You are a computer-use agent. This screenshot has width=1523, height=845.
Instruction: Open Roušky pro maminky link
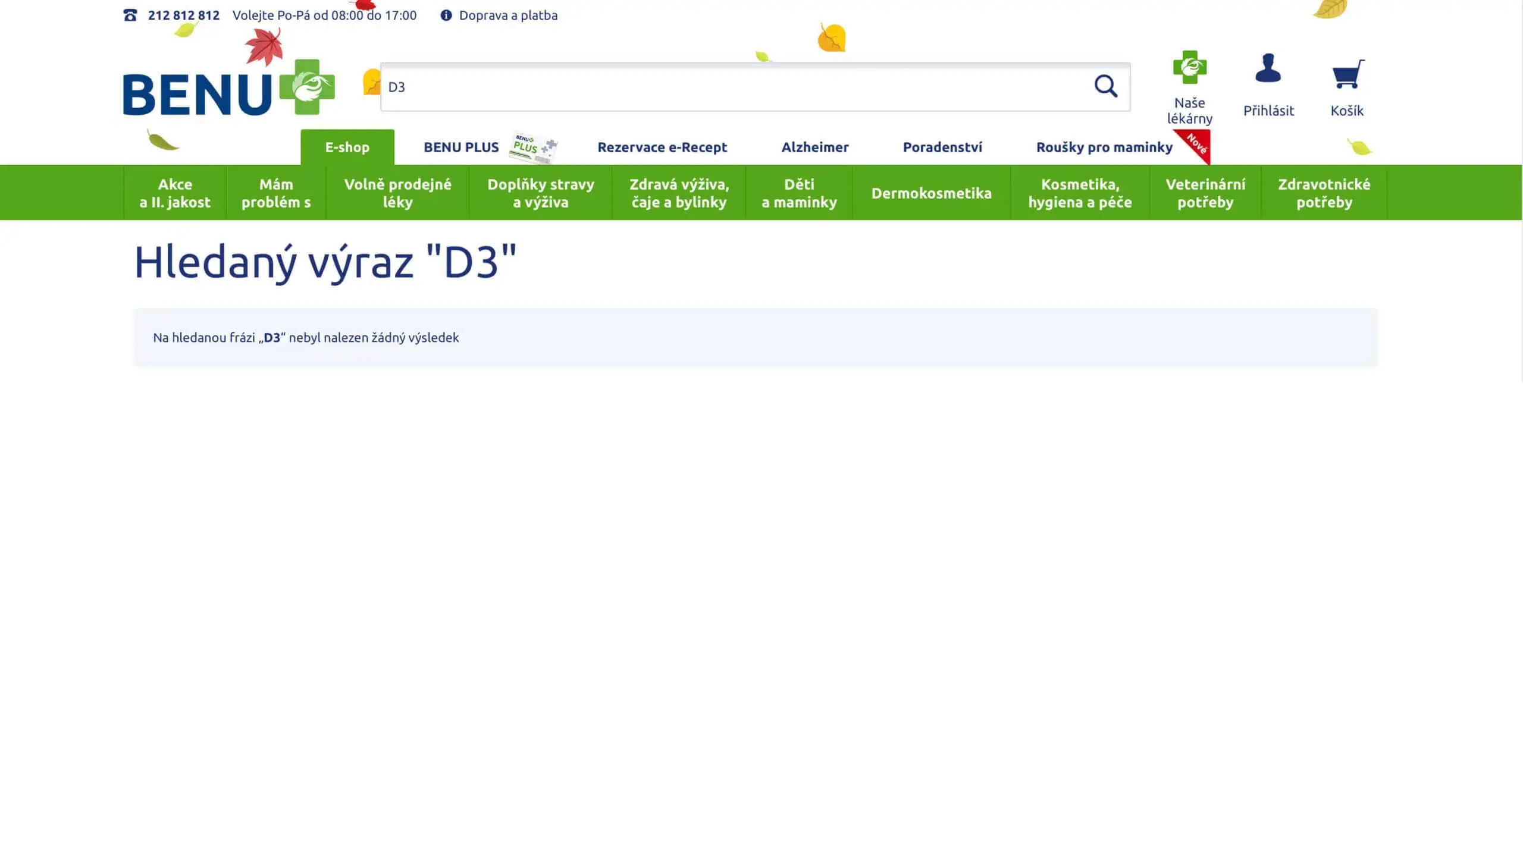[1104, 147]
